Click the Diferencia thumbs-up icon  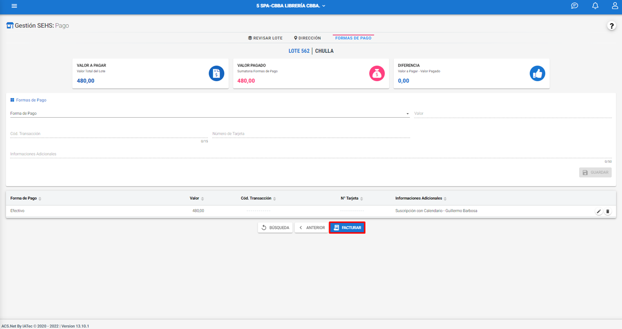[537, 74]
